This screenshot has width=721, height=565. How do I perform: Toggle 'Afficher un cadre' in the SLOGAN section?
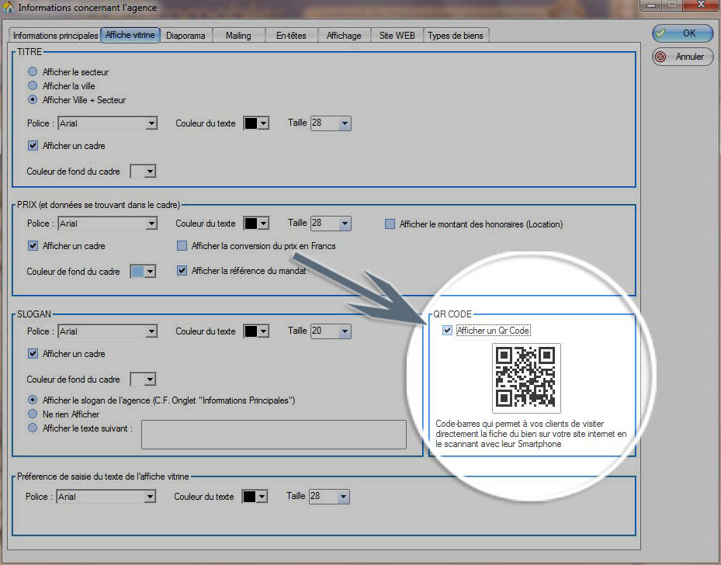tap(33, 354)
